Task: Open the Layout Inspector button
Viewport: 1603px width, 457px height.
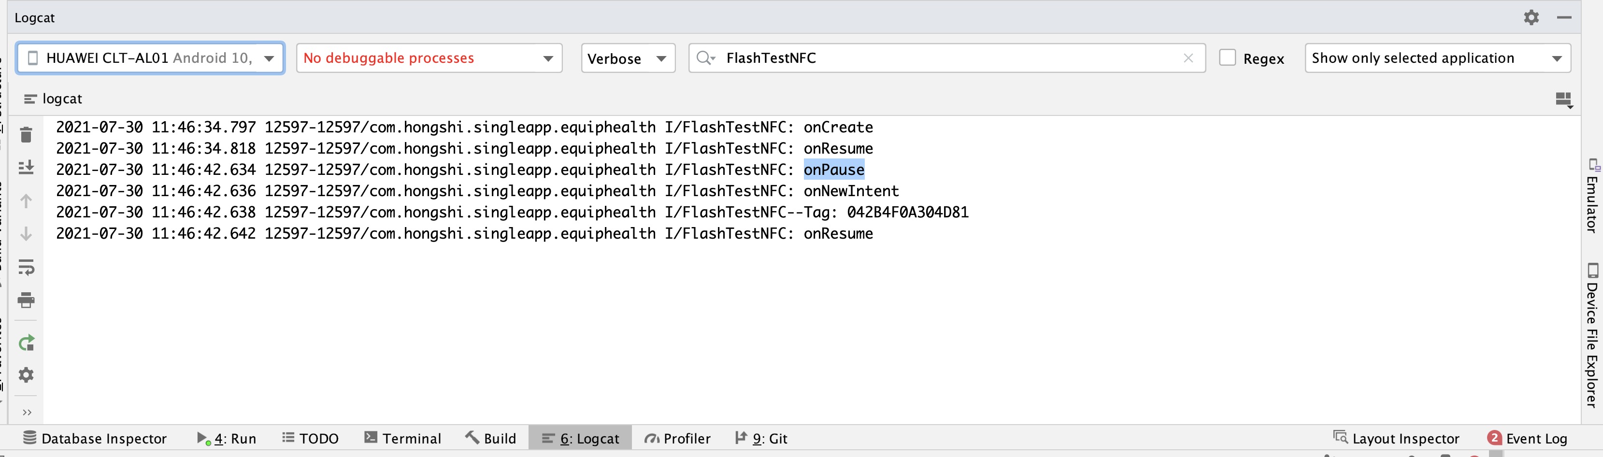Action: (1396, 438)
